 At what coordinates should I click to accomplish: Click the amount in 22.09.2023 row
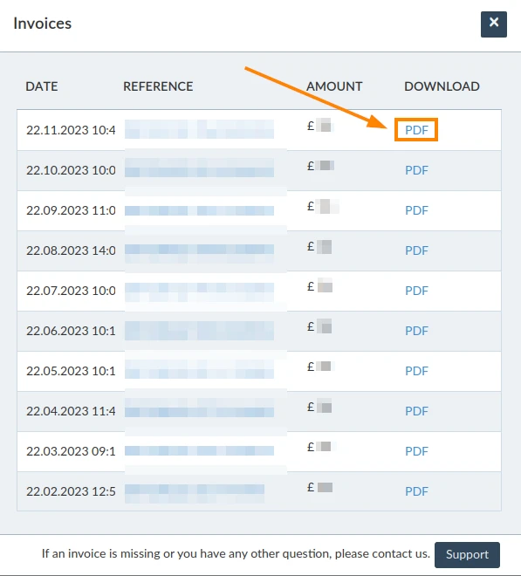323,207
